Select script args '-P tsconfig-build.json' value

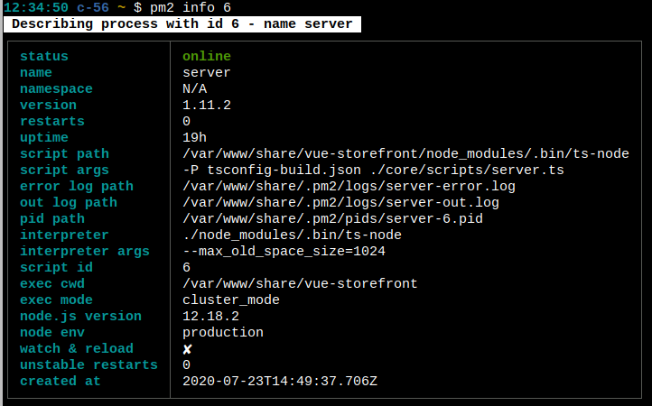point(373,170)
